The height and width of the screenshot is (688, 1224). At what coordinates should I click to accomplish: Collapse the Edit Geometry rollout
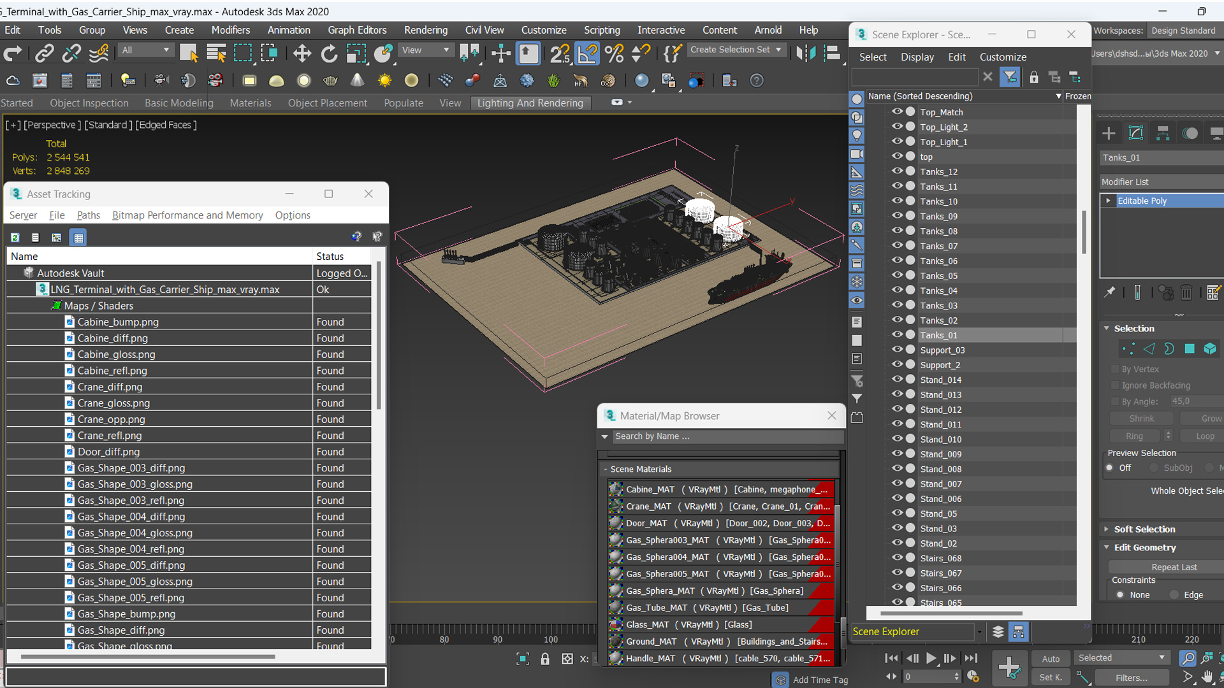[1145, 547]
